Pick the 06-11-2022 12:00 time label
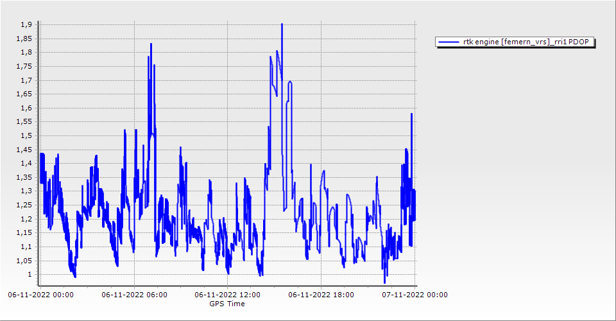Image resolution: width=616 pixels, height=321 pixels. click(x=228, y=295)
